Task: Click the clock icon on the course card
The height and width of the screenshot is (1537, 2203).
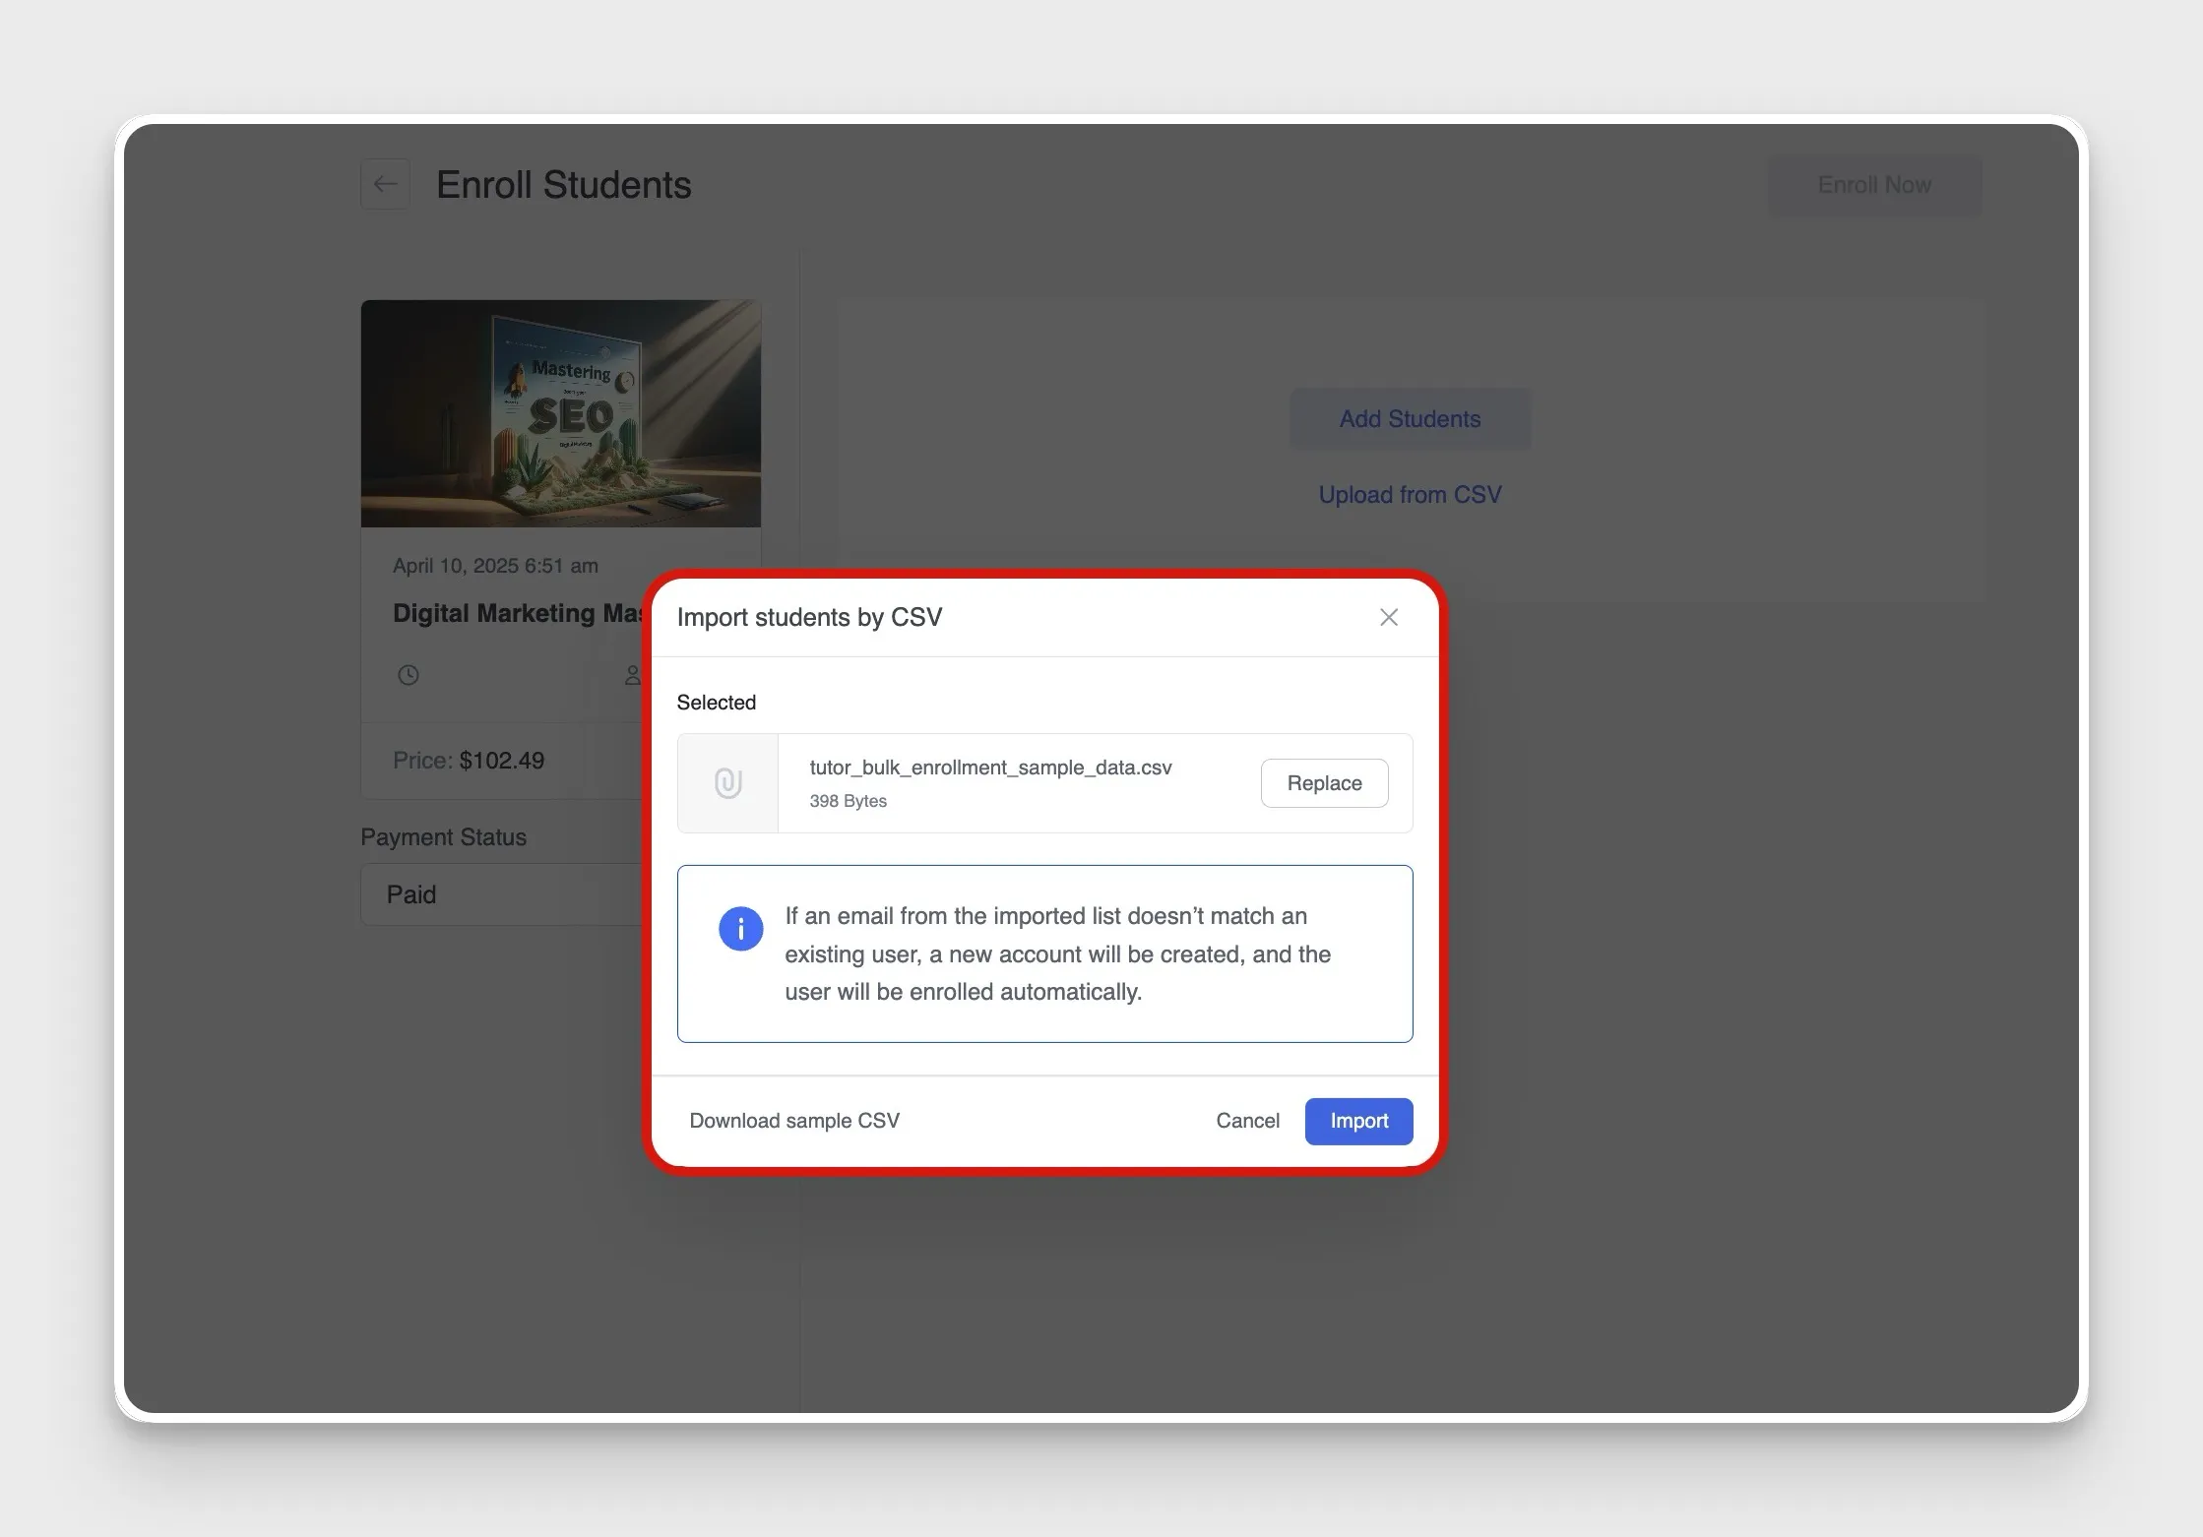Action: [408, 675]
